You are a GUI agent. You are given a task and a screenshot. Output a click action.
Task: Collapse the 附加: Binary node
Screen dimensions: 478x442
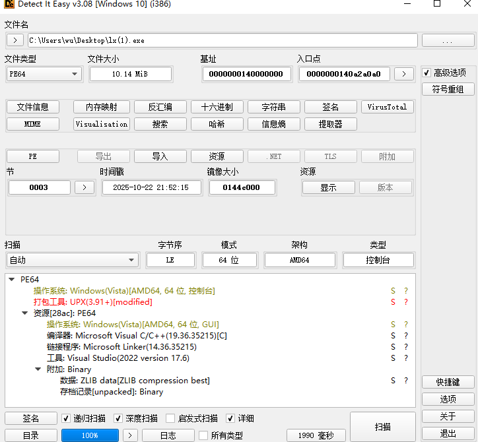(38, 369)
